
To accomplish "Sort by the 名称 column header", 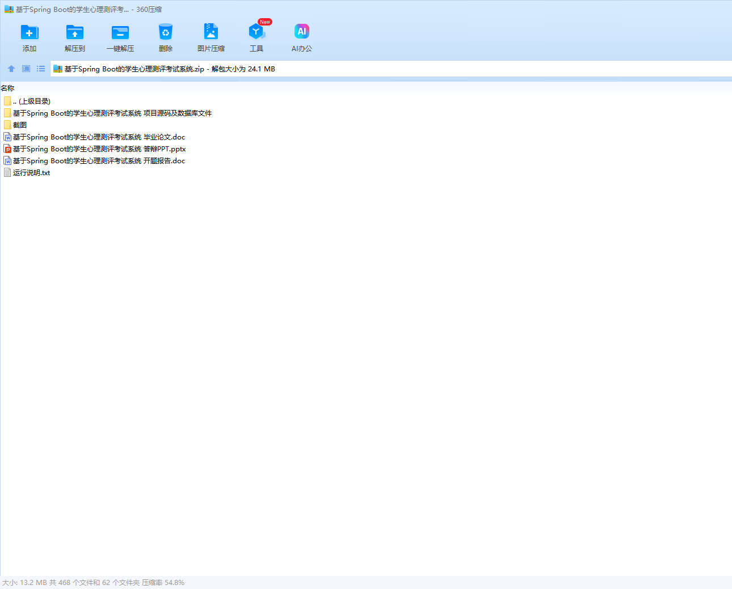I will point(7,88).
